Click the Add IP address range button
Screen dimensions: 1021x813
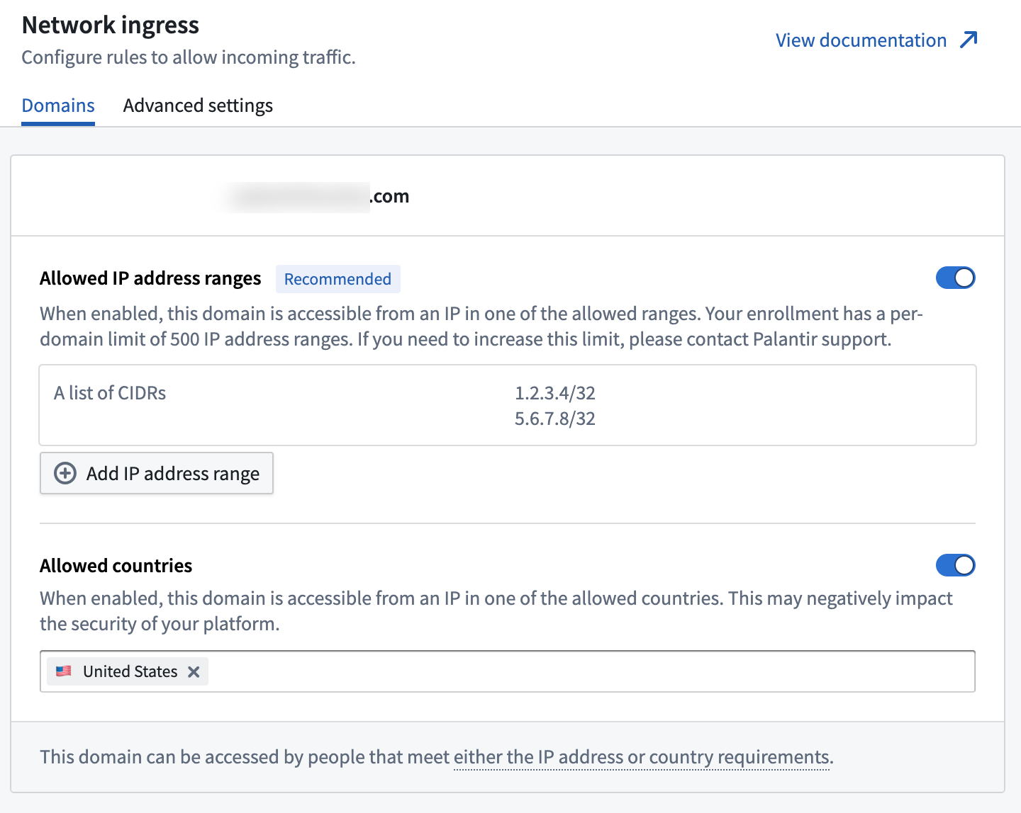click(x=157, y=473)
